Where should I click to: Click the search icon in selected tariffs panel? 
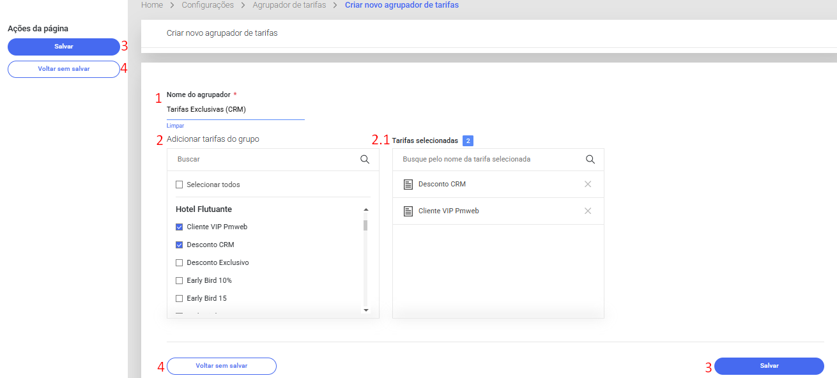point(590,160)
